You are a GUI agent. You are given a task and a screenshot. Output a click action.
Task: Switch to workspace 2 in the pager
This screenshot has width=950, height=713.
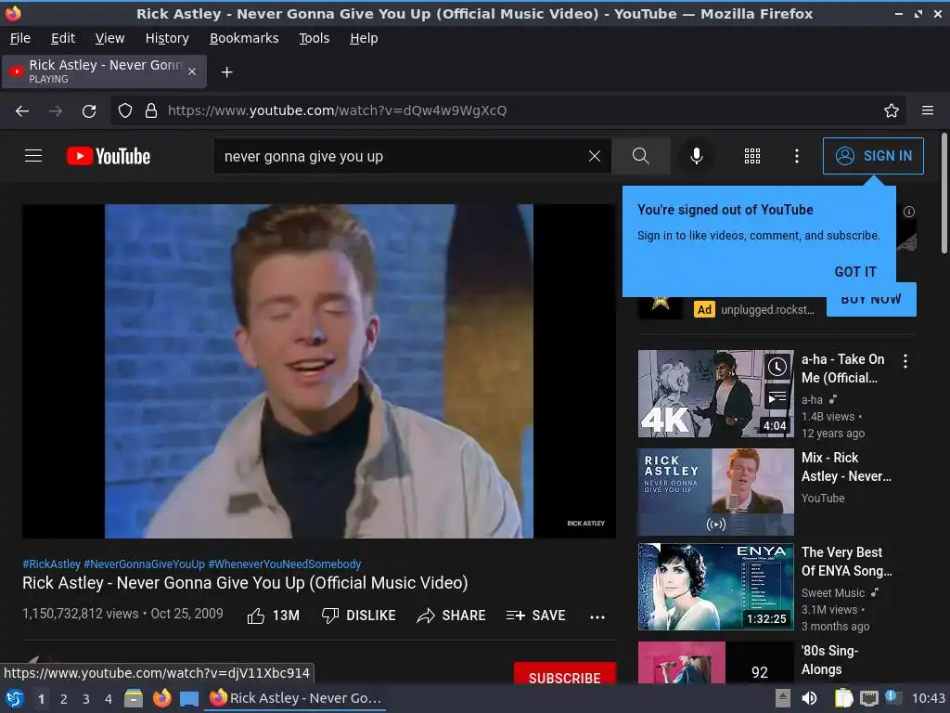(64, 699)
